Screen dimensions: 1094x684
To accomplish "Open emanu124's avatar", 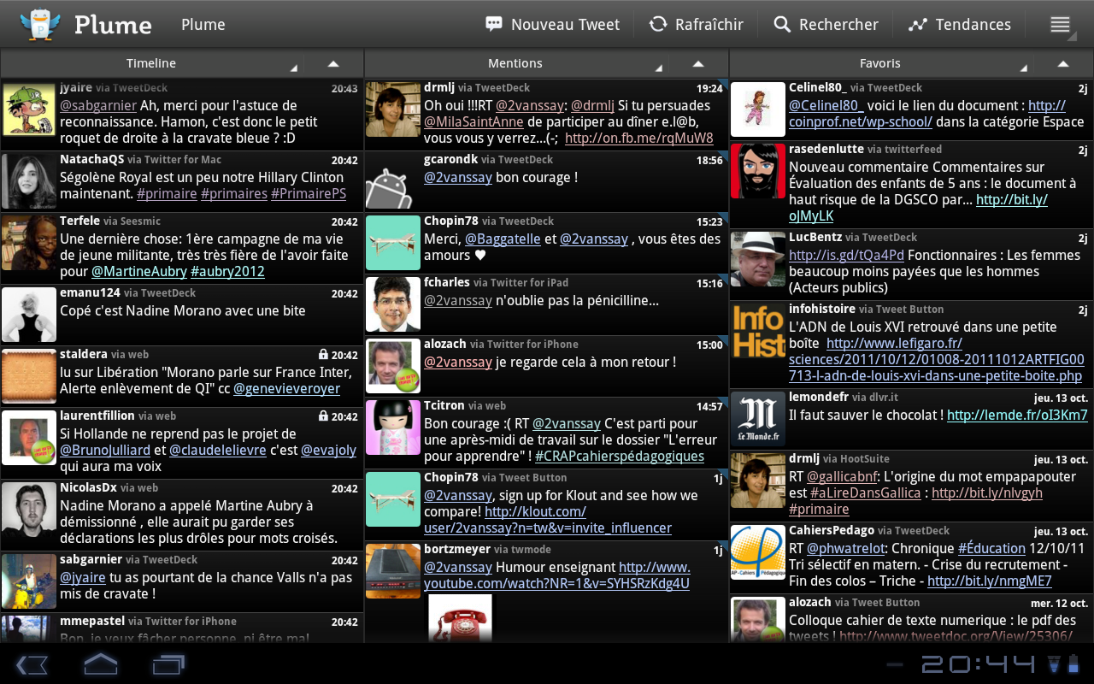I will click(29, 315).
